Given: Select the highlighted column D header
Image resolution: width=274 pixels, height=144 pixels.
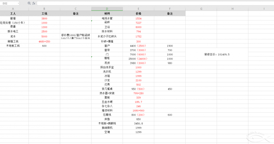Looking at the screenshot, I should click(x=107, y=9).
